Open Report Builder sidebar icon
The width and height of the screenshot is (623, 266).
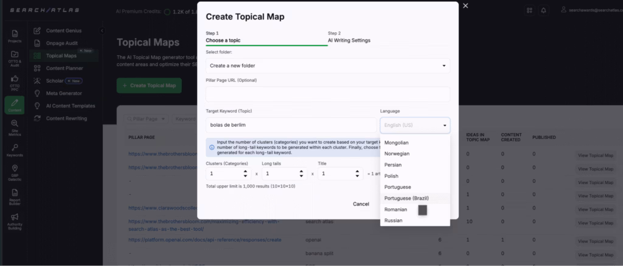(x=14, y=196)
